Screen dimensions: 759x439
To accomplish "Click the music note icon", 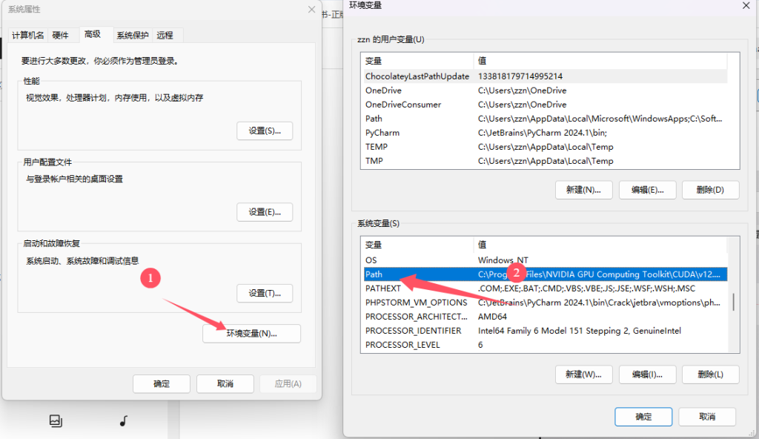I will 123,420.
